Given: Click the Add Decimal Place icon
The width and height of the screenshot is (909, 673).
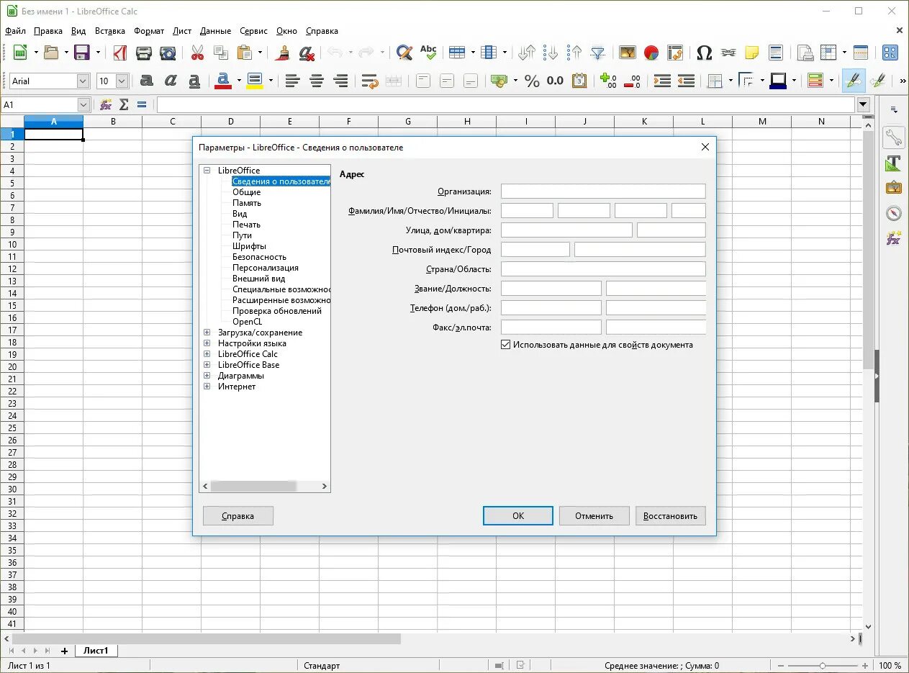Looking at the screenshot, I should [x=608, y=81].
